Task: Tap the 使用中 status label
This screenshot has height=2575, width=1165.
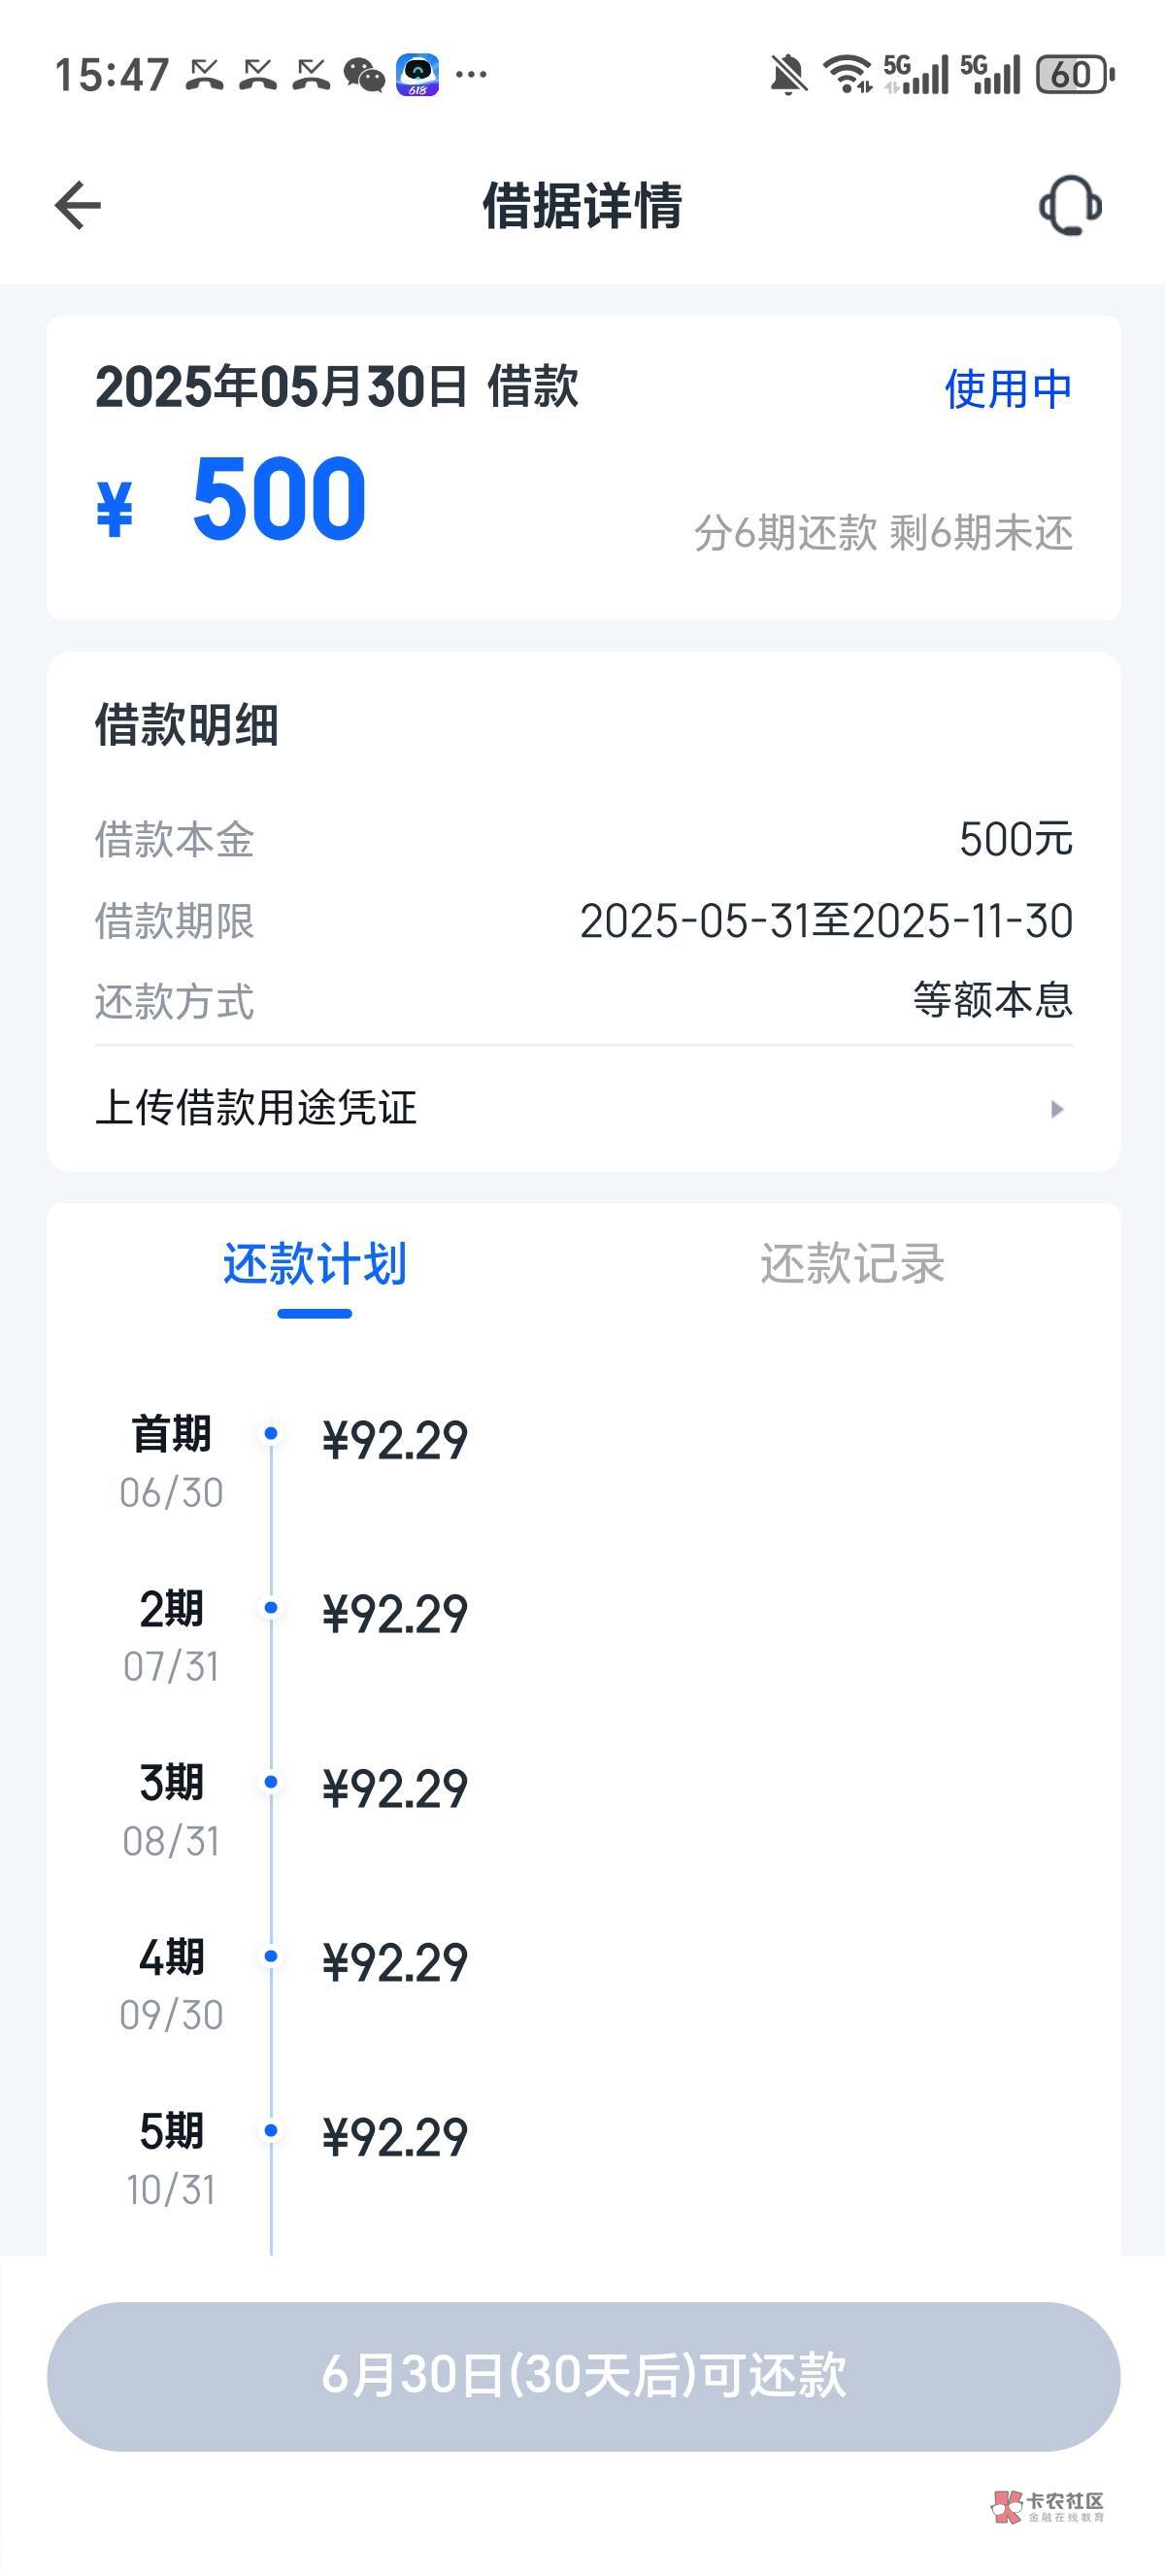Action: coord(1007,388)
